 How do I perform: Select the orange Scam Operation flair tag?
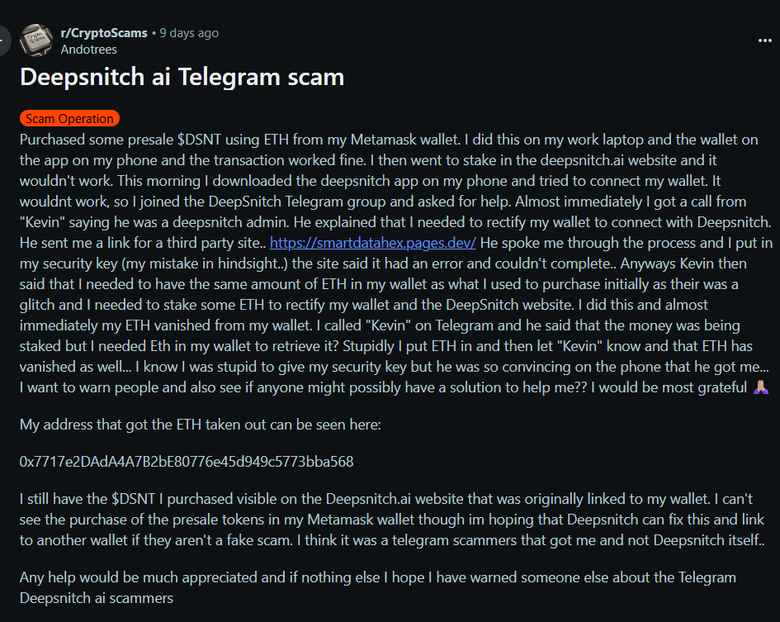point(69,118)
